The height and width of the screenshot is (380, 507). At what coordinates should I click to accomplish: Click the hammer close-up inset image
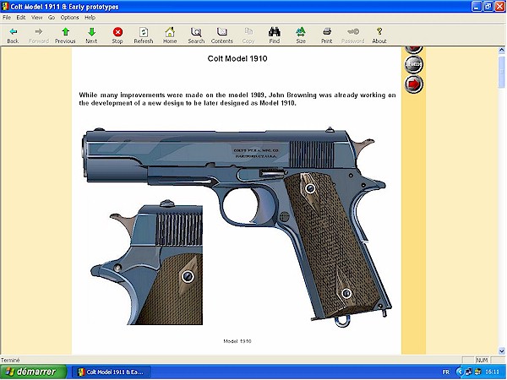[x=147, y=263]
